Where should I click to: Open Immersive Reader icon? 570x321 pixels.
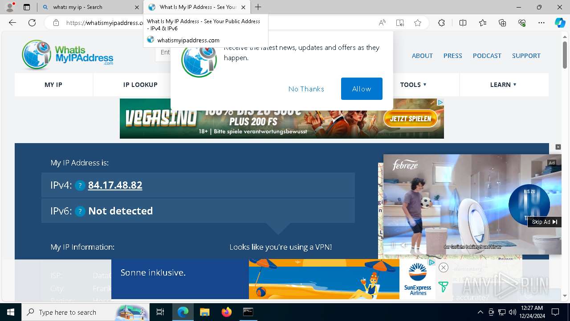[x=400, y=23]
